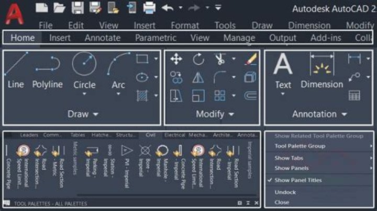The height and width of the screenshot is (211, 377).
Task: Select the Move tool in Modify panel
Action: pos(176,59)
